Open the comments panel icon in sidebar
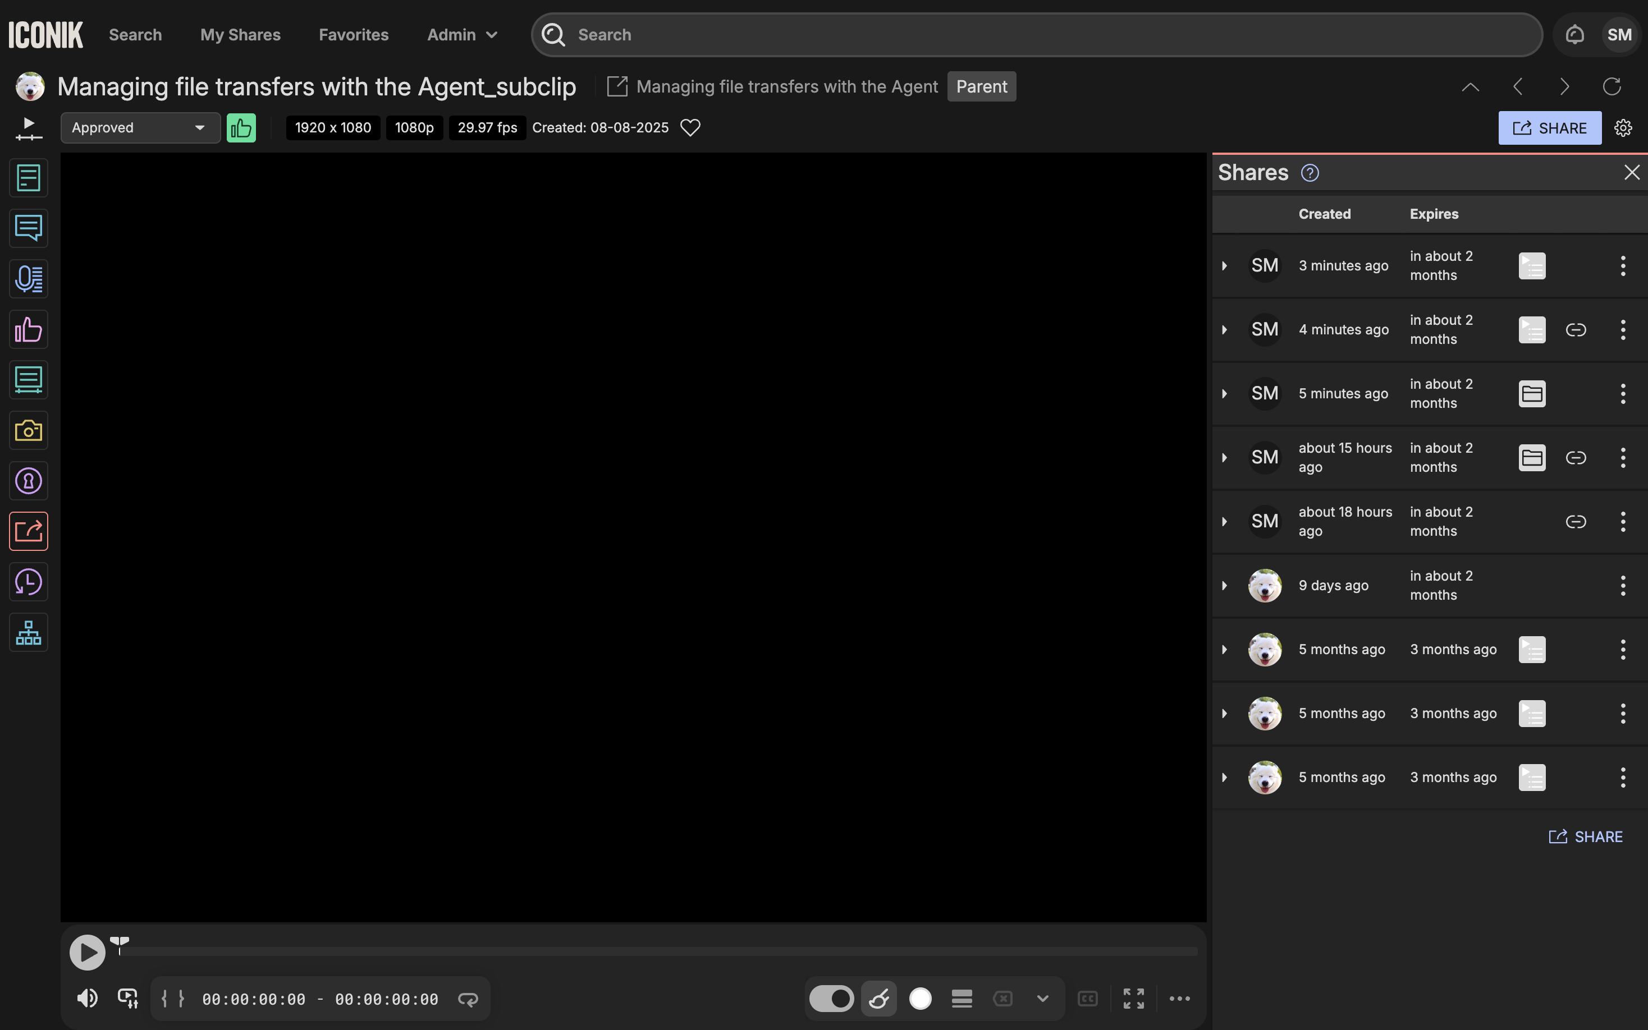Image resolution: width=1648 pixels, height=1030 pixels. 28,228
